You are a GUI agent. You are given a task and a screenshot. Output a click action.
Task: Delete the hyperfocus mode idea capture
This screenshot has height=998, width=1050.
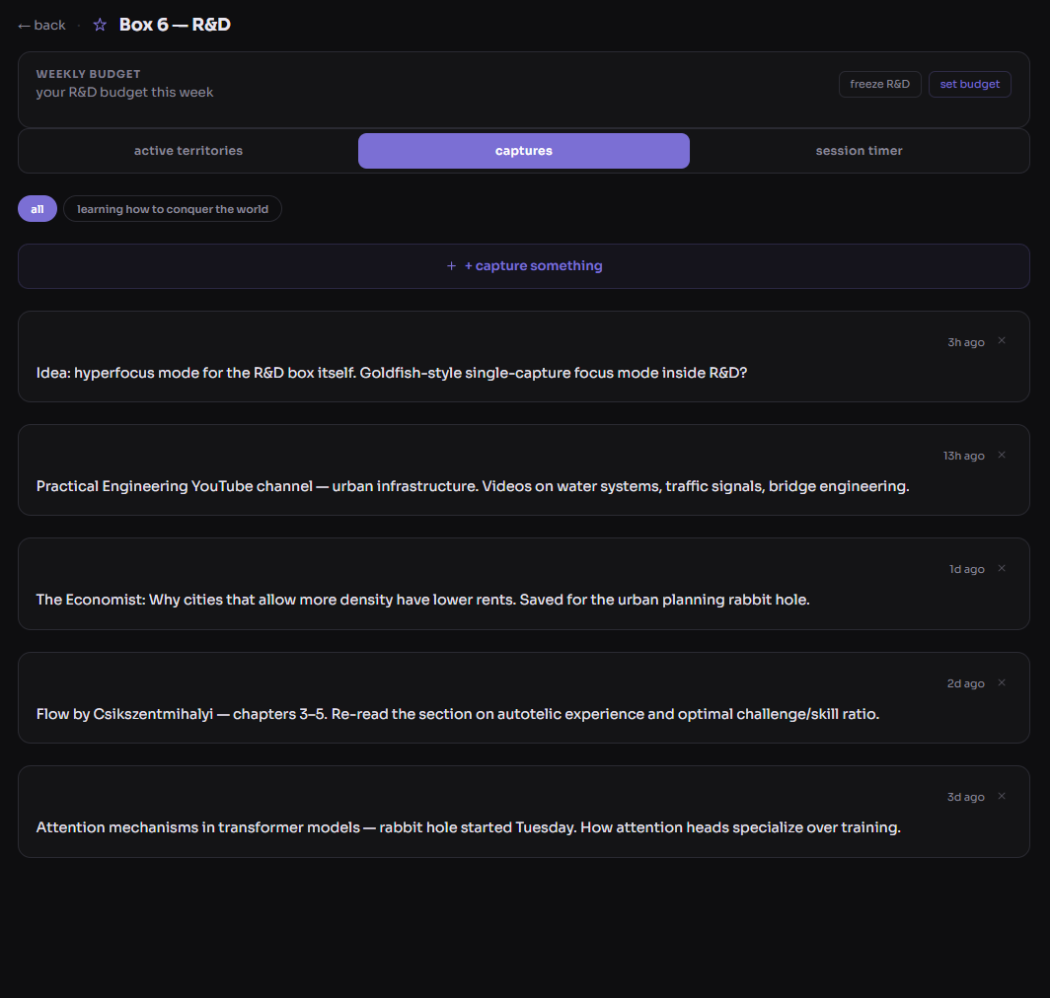(x=1002, y=341)
